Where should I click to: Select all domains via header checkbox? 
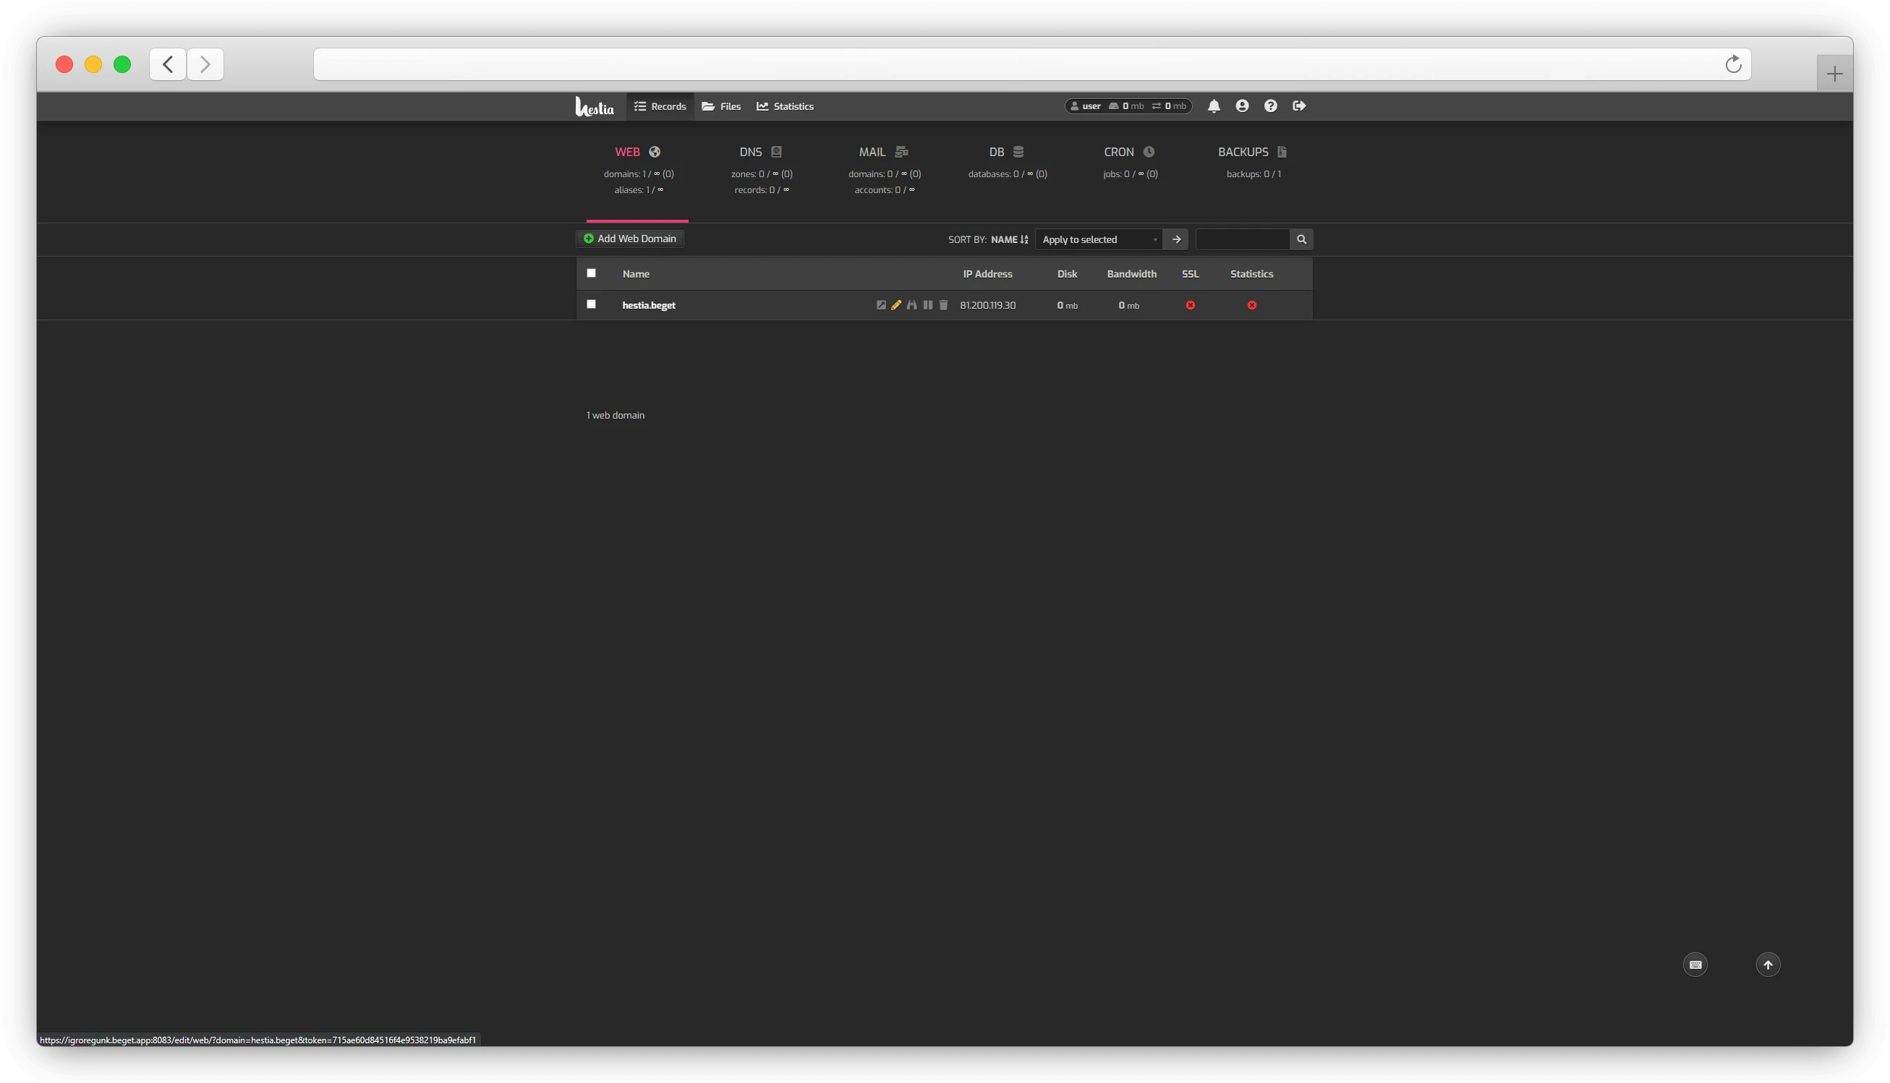pyautogui.click(x=592, y=273)
